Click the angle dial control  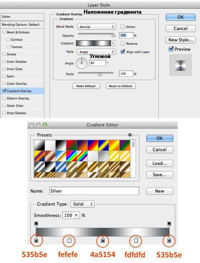[x=82, y=63]
